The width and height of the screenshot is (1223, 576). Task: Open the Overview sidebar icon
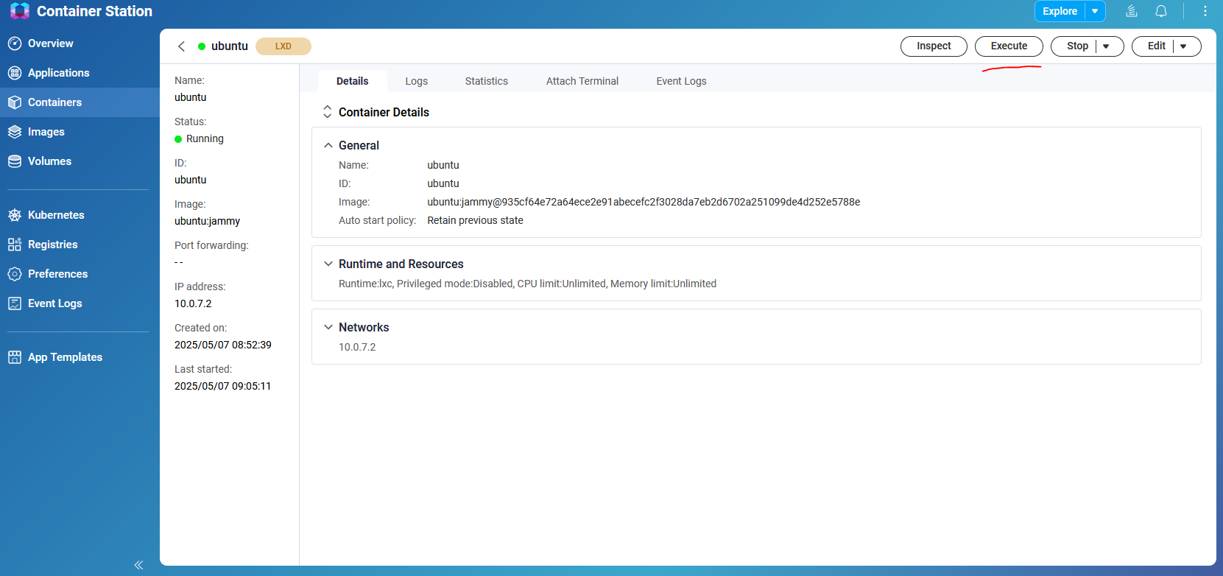click(15, 43)
